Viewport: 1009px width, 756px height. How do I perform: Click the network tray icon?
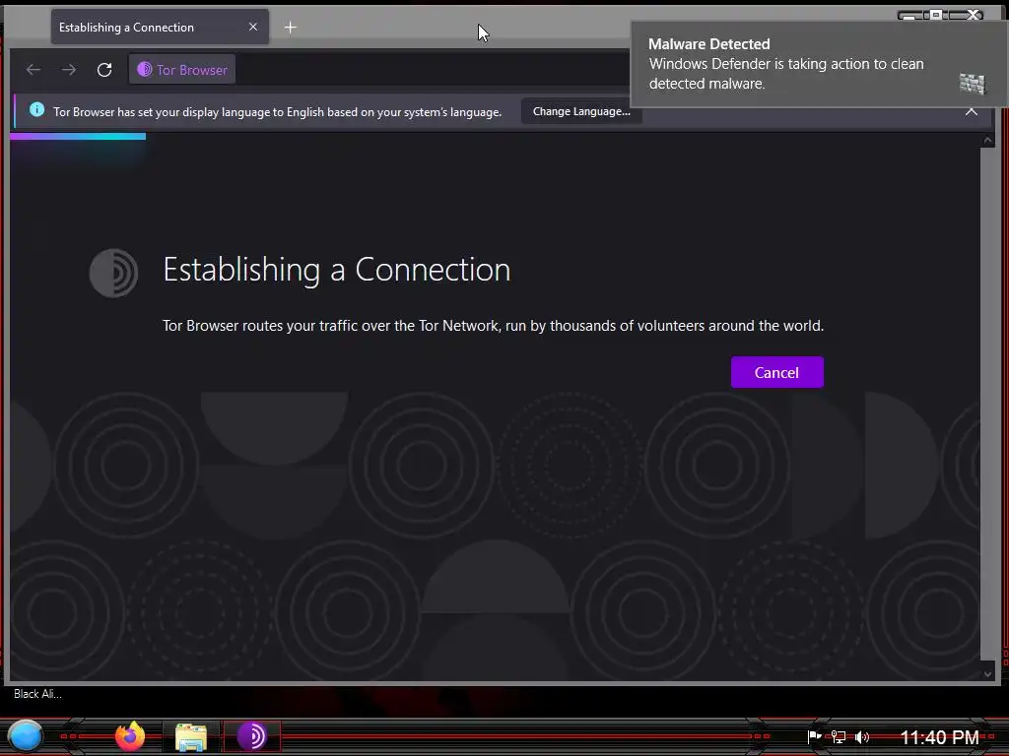point(838,736)
